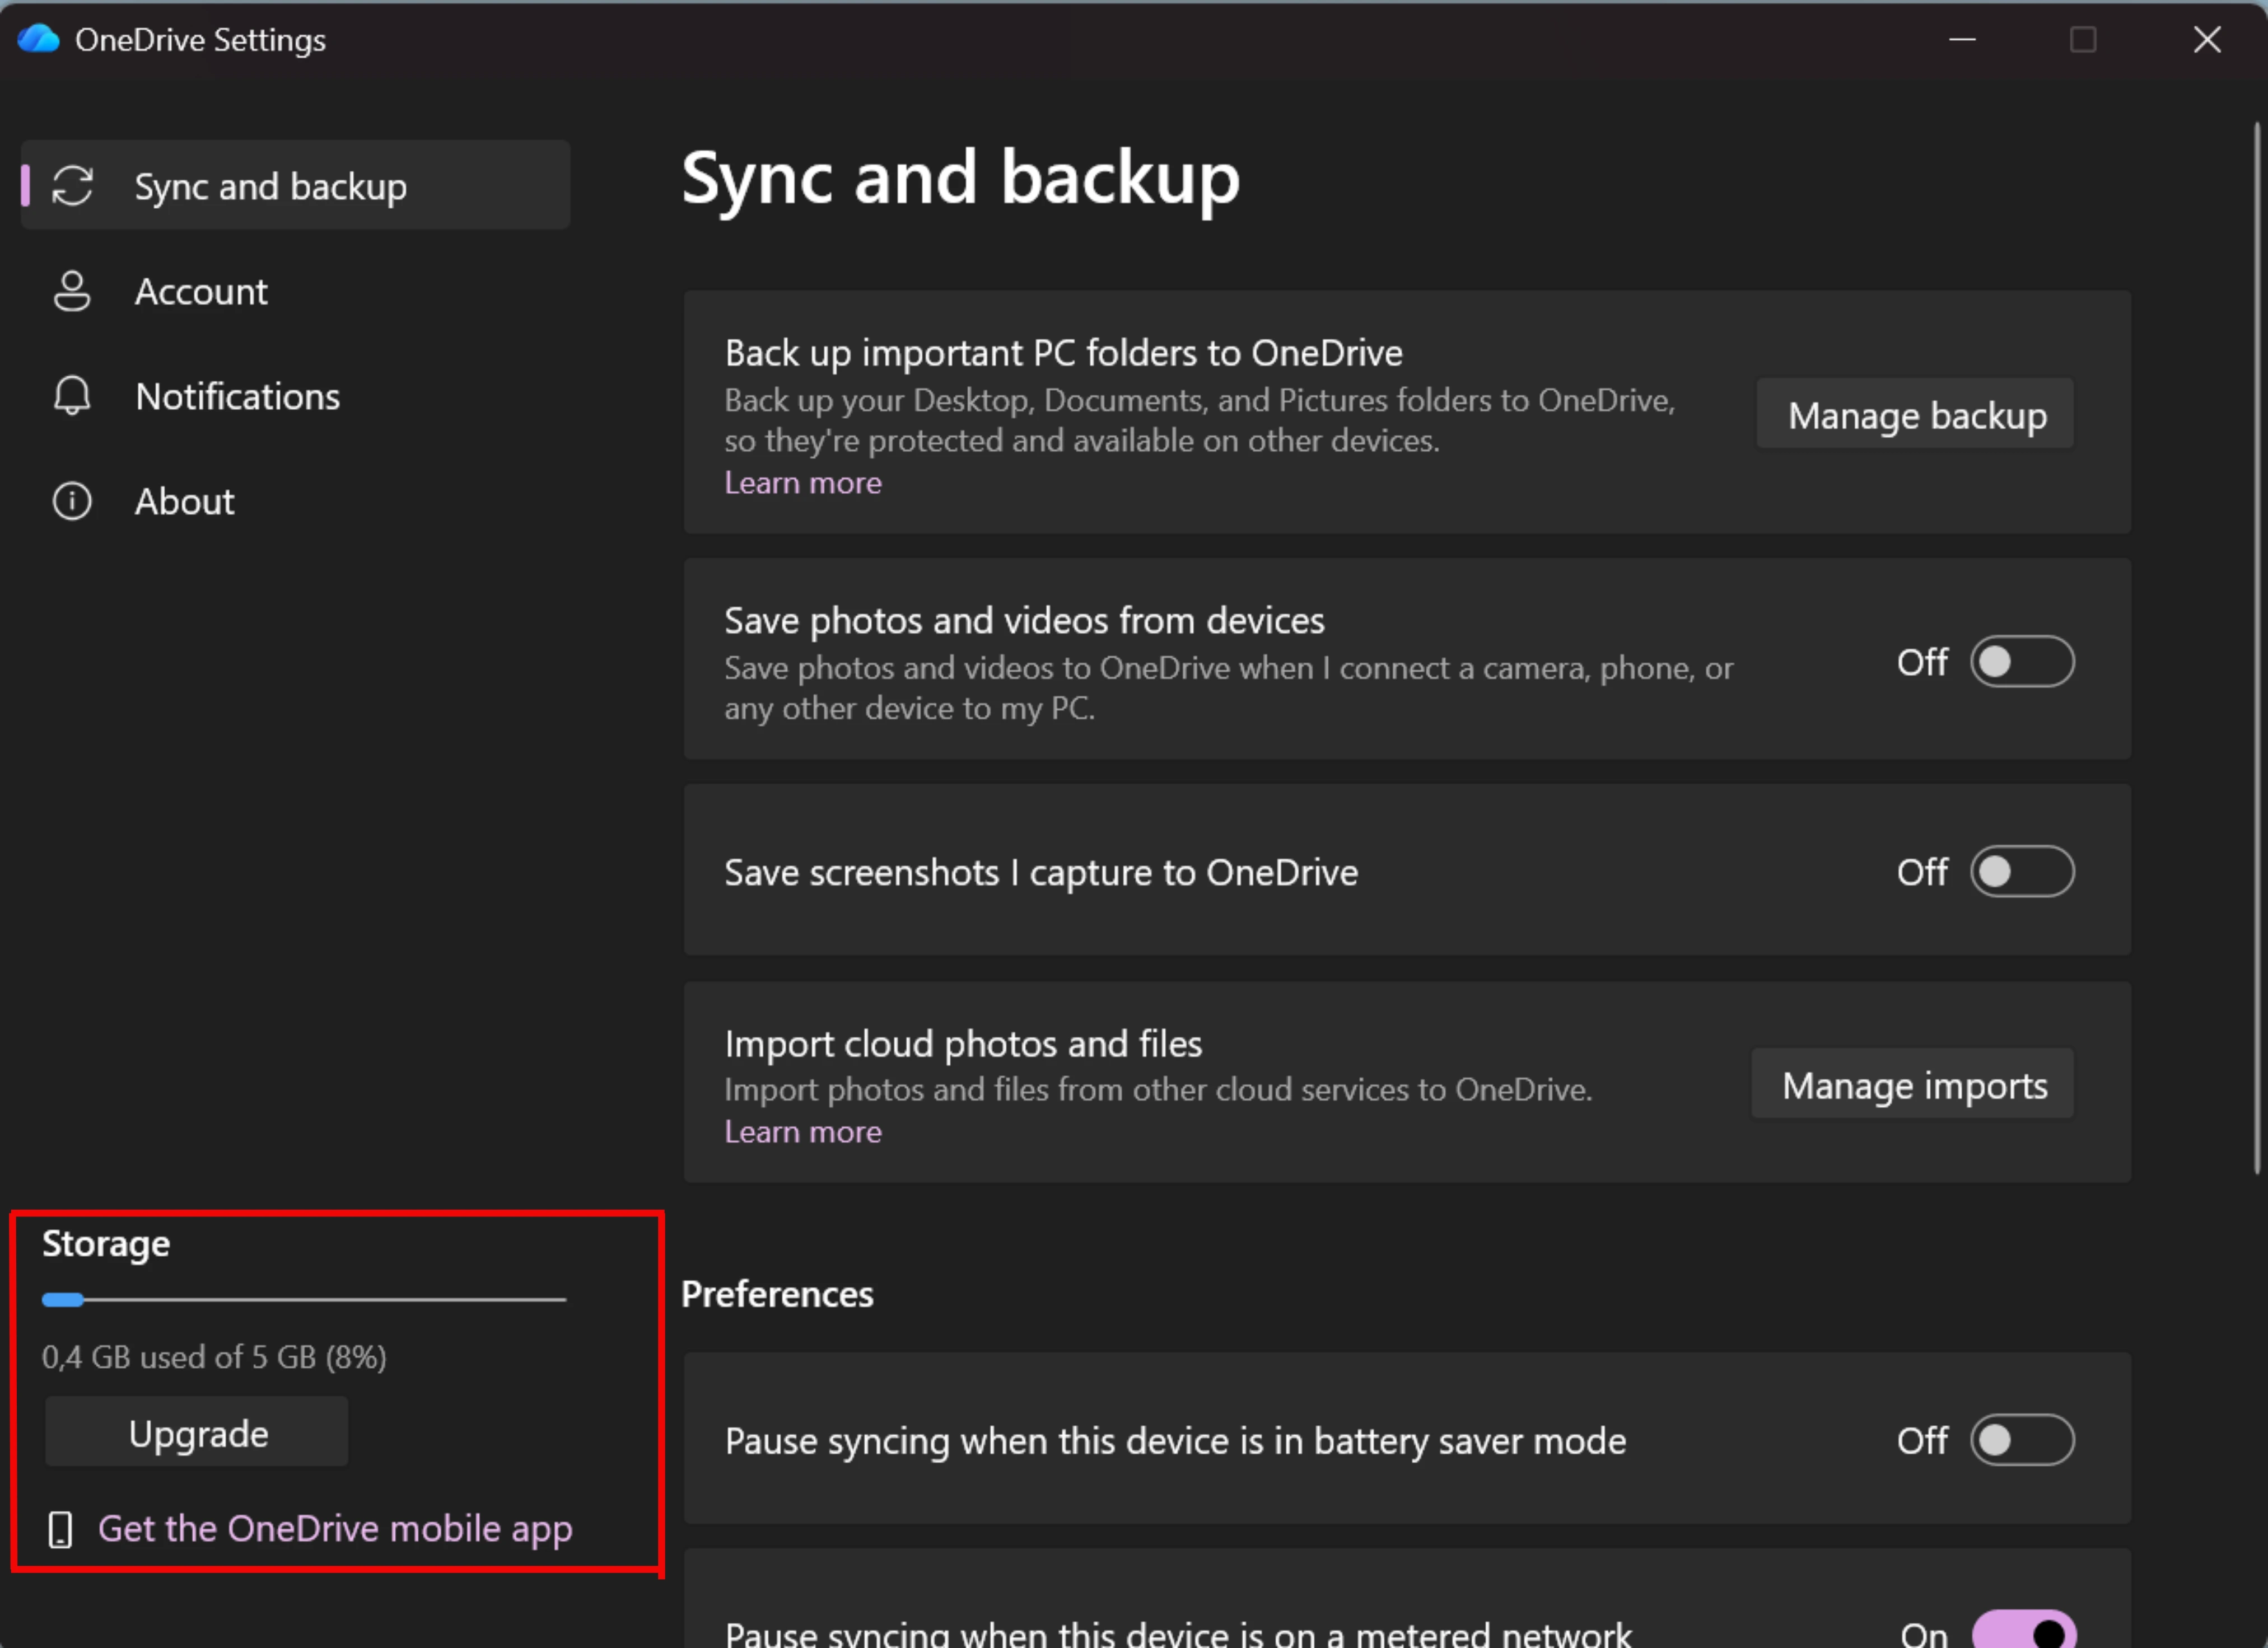This screenshot has width=2268, height=1648.
Task: Click the vertical scrollbar on the right
Action: 2257,648
